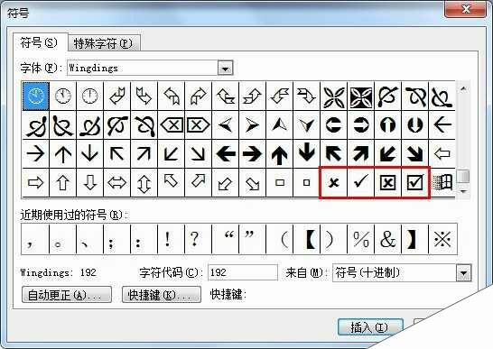Pick the outlined right arrow symbol
Screen dimensions: 493x349
point(35,182)
